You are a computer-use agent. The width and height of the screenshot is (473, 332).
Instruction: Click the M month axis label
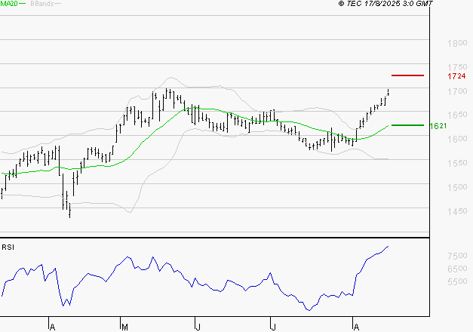[x=124, y=327]
